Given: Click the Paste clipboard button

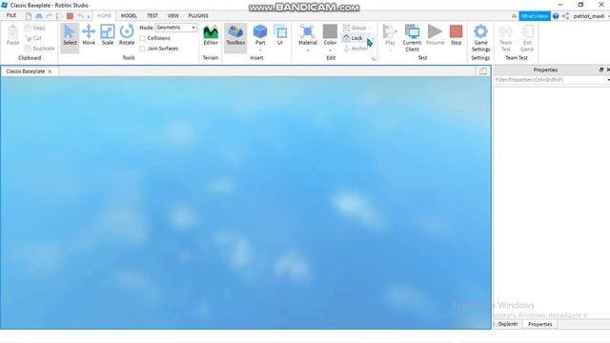Looking at the screenshot, I should (x=12, y=35).
